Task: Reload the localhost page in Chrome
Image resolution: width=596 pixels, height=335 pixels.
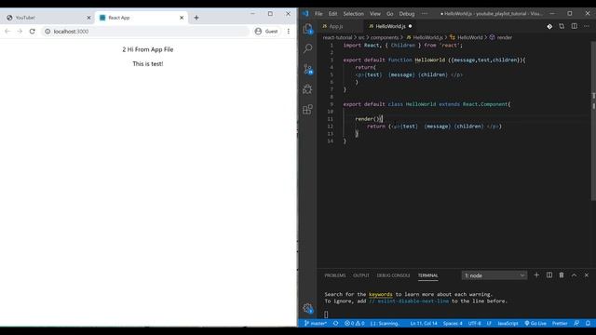Action: click(33, 31)
